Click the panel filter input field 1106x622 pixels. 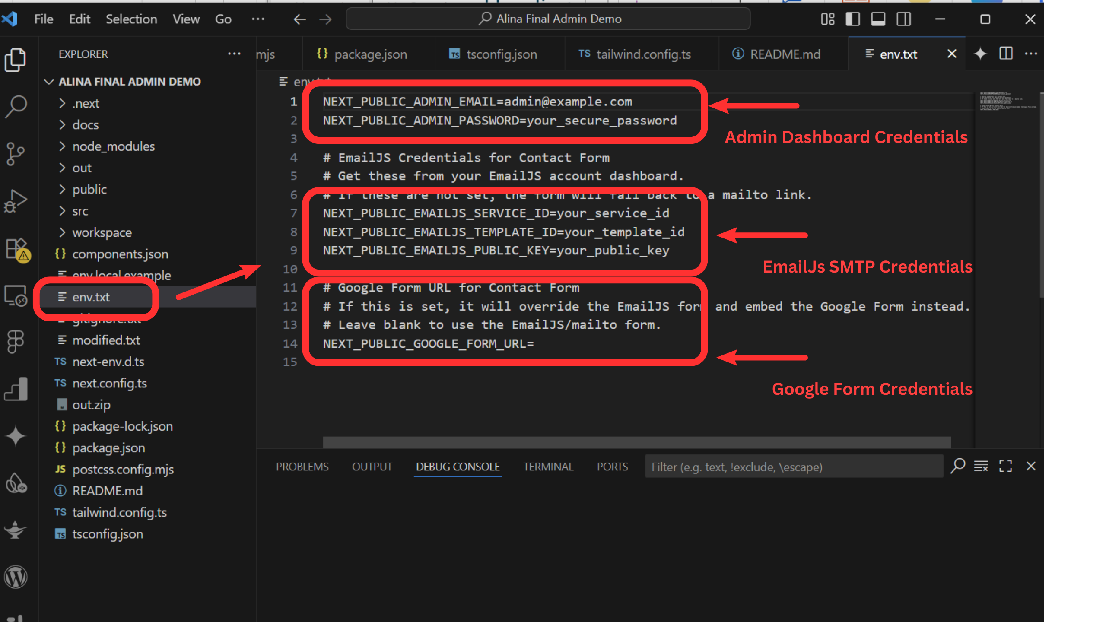coord(794,467)
